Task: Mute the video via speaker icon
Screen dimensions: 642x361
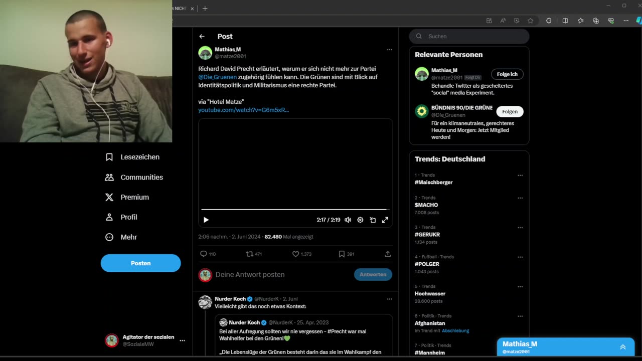Action: [348, 220]
